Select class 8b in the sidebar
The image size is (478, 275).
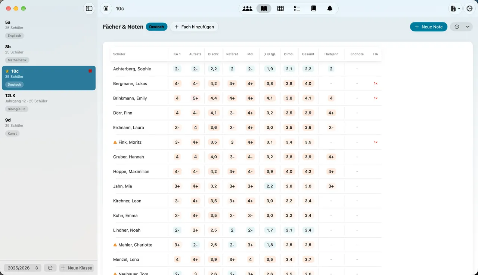pyautogui.click(x=49, y=54)
